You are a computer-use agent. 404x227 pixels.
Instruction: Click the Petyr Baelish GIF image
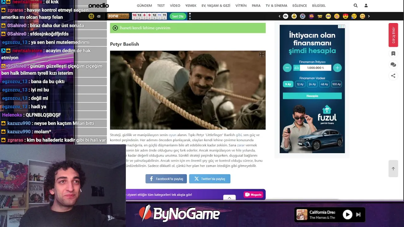pyautogui.click(x=188, y=90)
